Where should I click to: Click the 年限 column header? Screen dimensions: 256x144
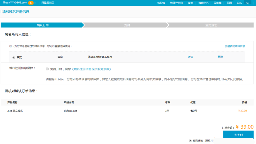tap(167, 102)
